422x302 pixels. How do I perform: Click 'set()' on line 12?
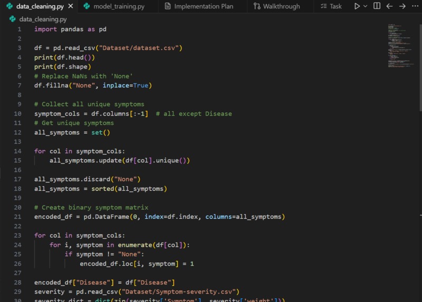coord(101,132)
